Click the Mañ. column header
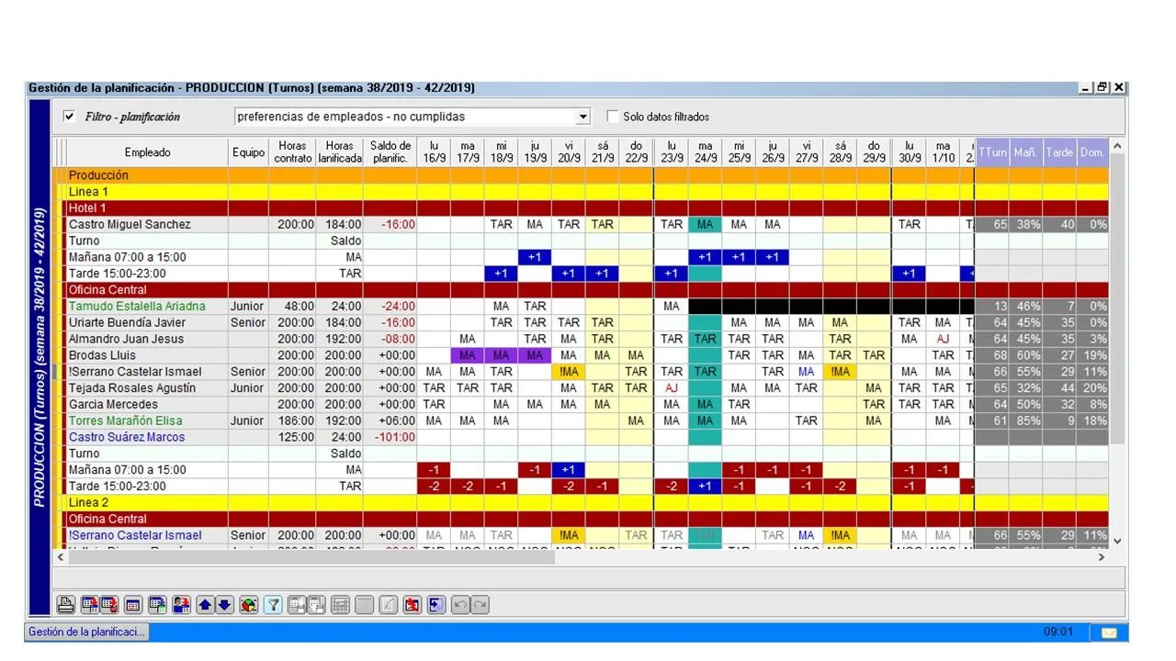Image resolution: width=1176 pixels, height=661 pixels. pos(1025,152)
